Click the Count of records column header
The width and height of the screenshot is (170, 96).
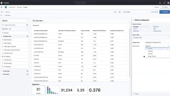click(85, 31)
